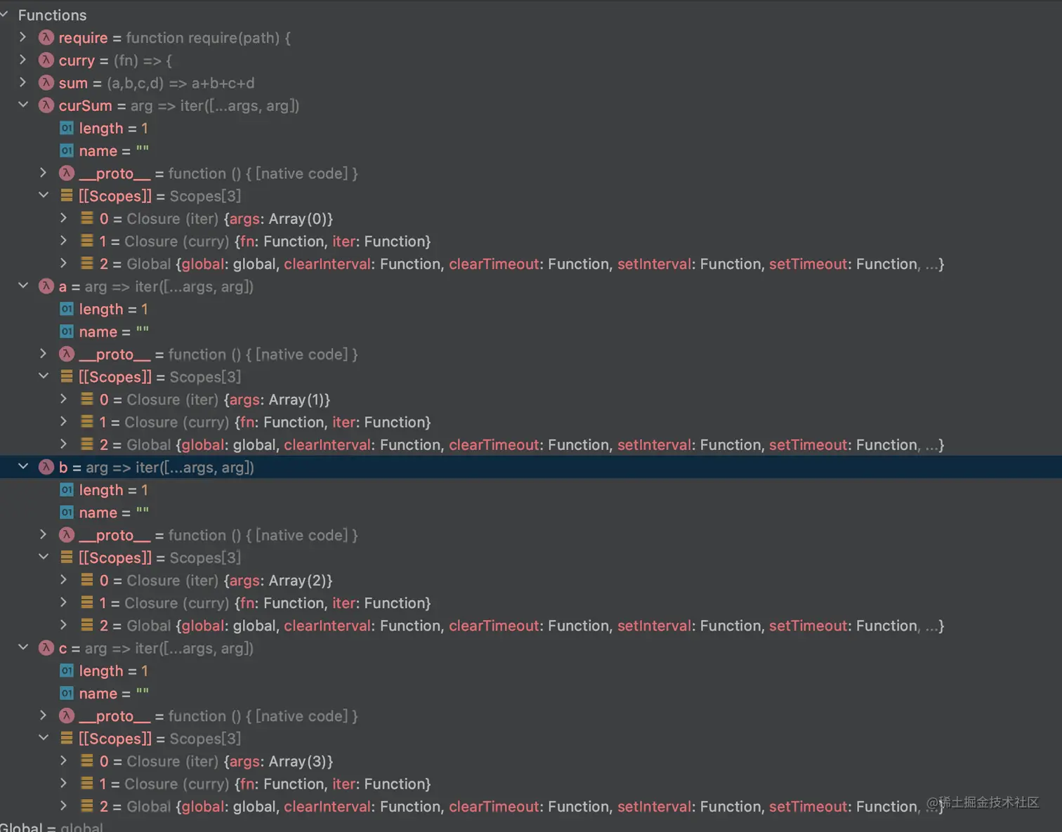Expand Closure (curry) scope under function c

[64, 784]
